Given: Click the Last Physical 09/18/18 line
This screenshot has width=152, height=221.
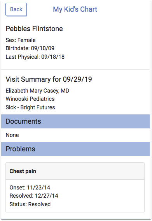Looking at the screenshot, I should pyautogui.click(x=35, y=57).
